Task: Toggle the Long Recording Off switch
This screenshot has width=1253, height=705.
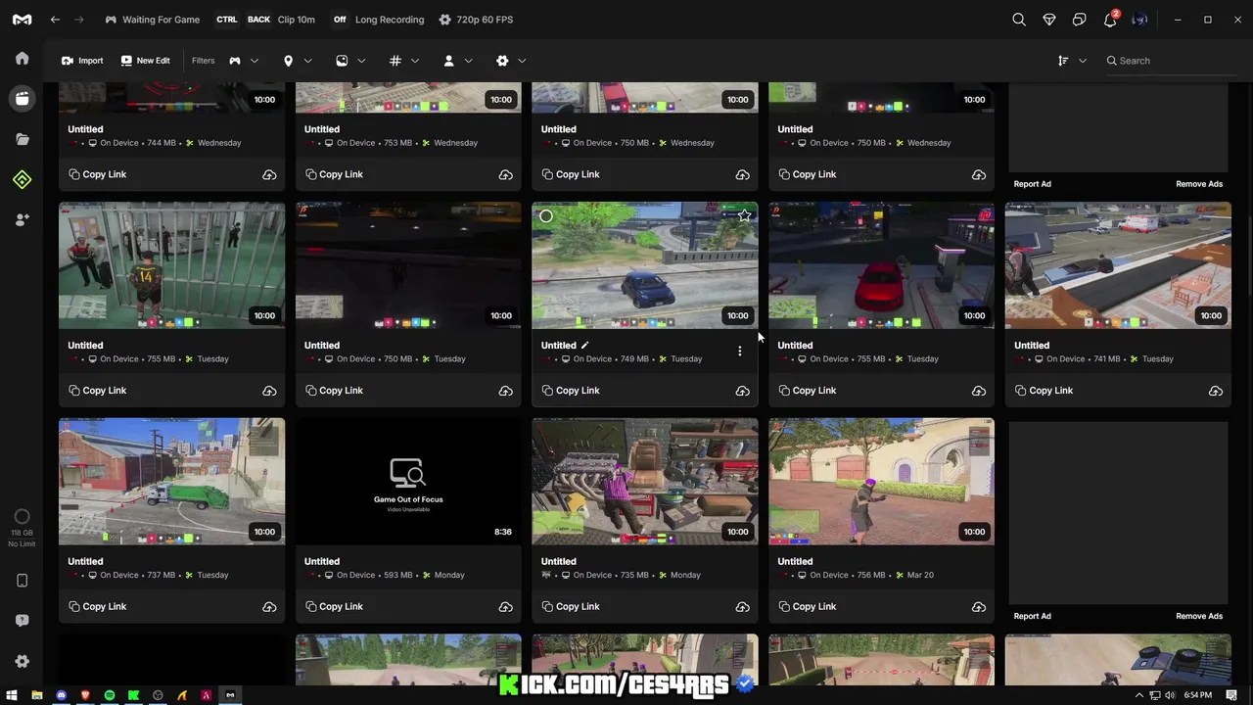Action: tap(340, 20)
